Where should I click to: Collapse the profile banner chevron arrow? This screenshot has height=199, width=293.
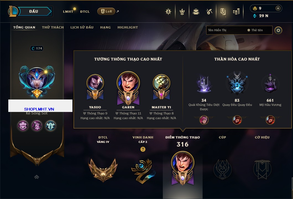36,177
